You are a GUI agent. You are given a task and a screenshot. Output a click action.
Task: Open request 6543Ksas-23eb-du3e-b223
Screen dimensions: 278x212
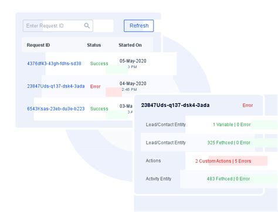coord(56,109)
